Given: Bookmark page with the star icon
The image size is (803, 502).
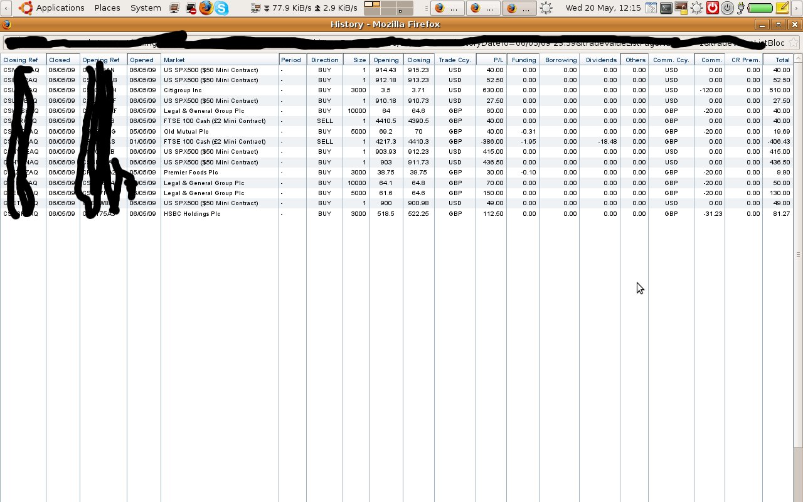Looking at the screenshot, I should tap(794, 43).
